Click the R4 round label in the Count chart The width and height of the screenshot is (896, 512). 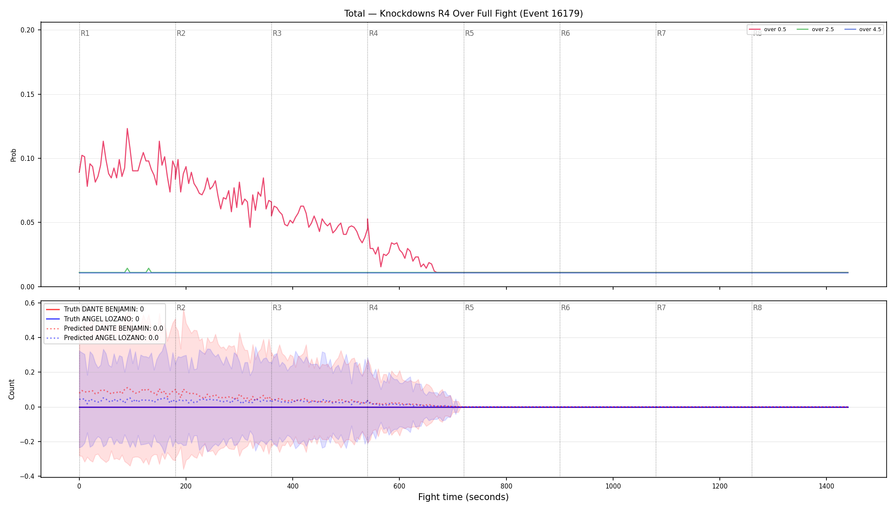(x=373, y=308)
